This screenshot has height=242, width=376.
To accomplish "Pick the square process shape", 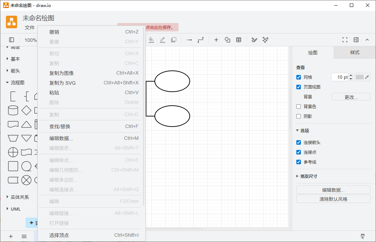I will (x=13, y=166).
